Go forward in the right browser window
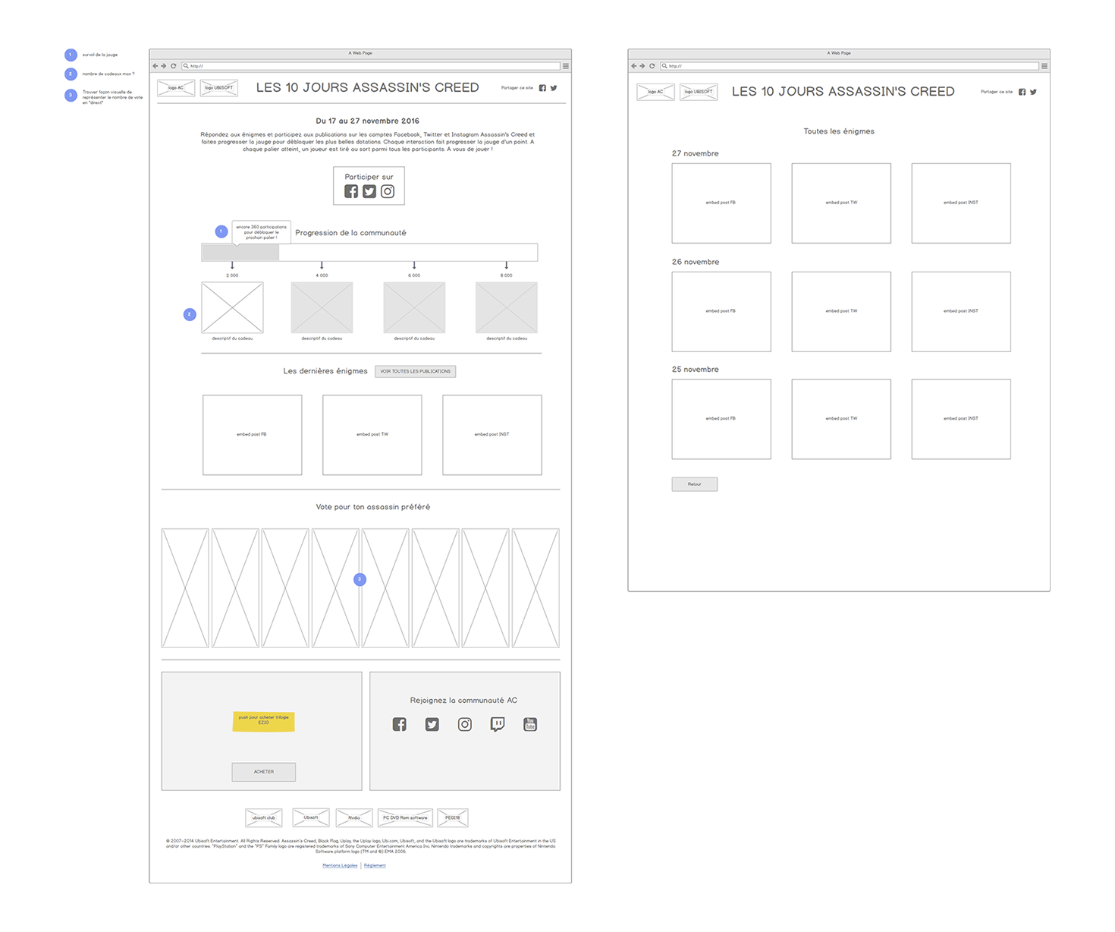This screenshot has height=932, width=1115. [642, 66]
